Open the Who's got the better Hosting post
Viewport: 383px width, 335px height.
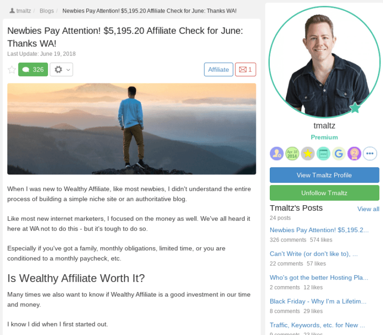pos(319,278)
